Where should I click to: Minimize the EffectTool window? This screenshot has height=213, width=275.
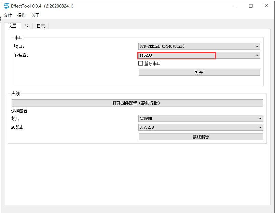[235, 6]
